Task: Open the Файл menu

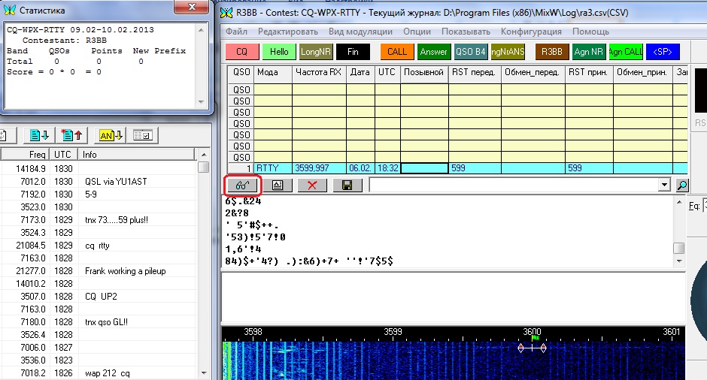Action: point(236,32)
